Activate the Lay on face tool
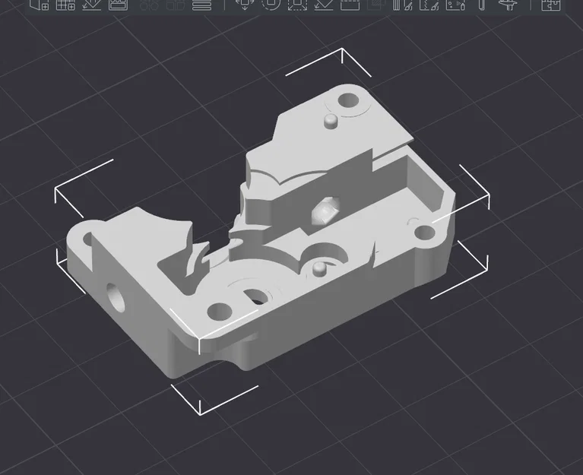 [x=324, y=5]
